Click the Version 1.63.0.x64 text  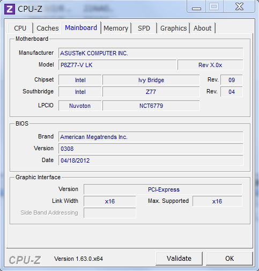(78, 259)
